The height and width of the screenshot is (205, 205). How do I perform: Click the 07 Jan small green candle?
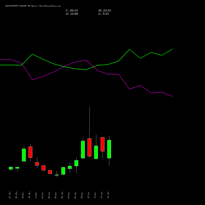click(x=70, y=167)
